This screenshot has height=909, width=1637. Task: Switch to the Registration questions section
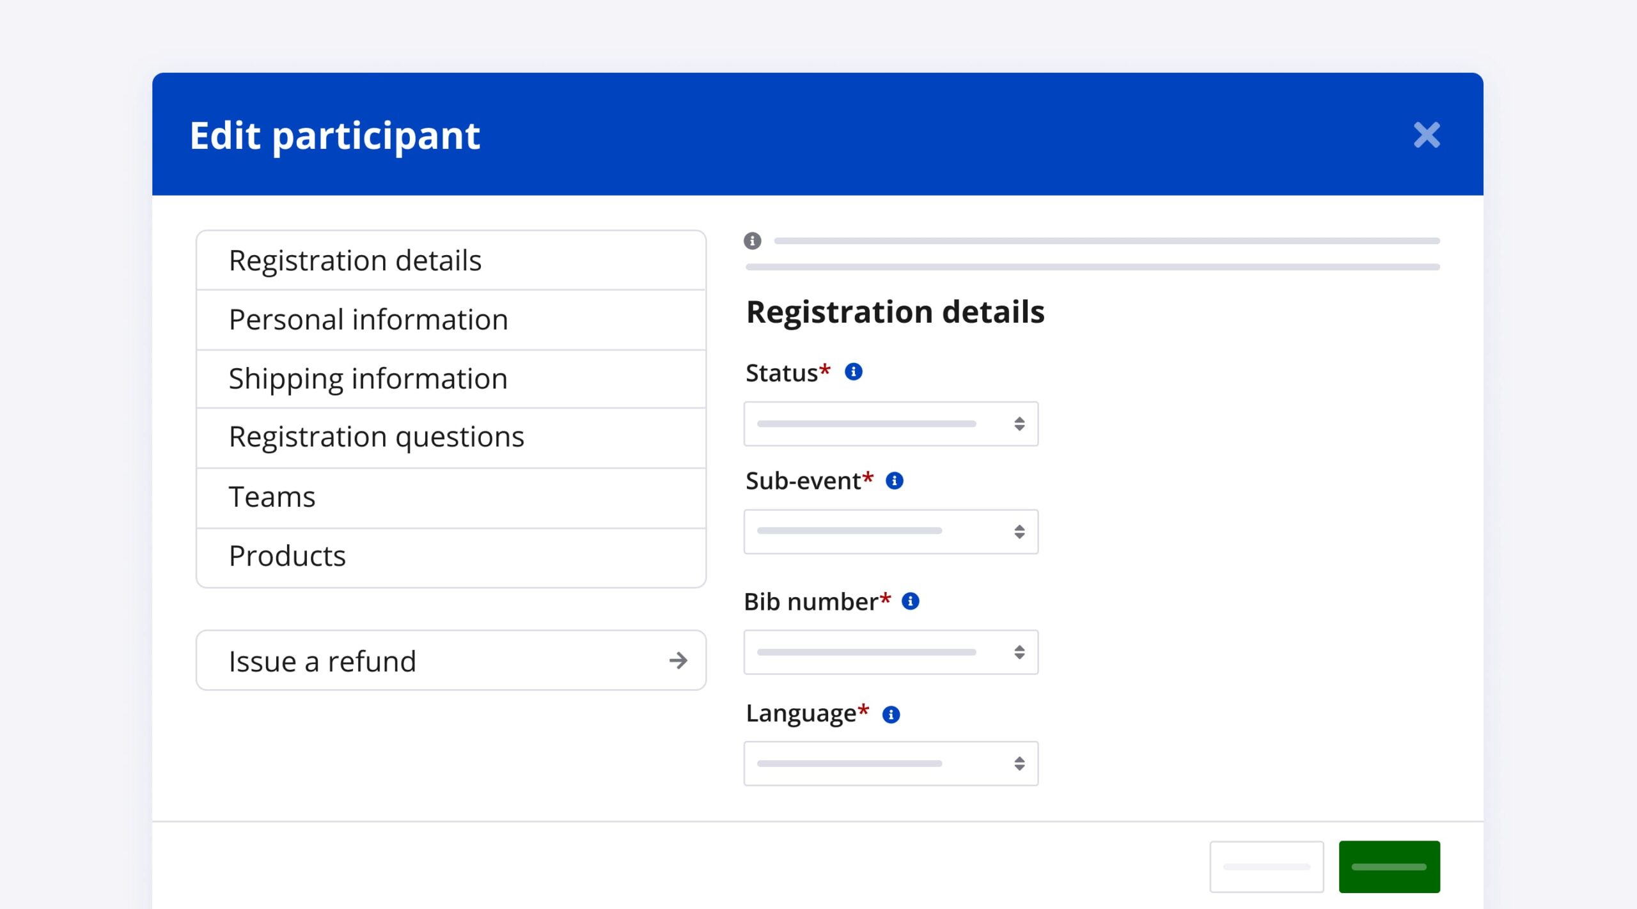[x=451, y=437]
